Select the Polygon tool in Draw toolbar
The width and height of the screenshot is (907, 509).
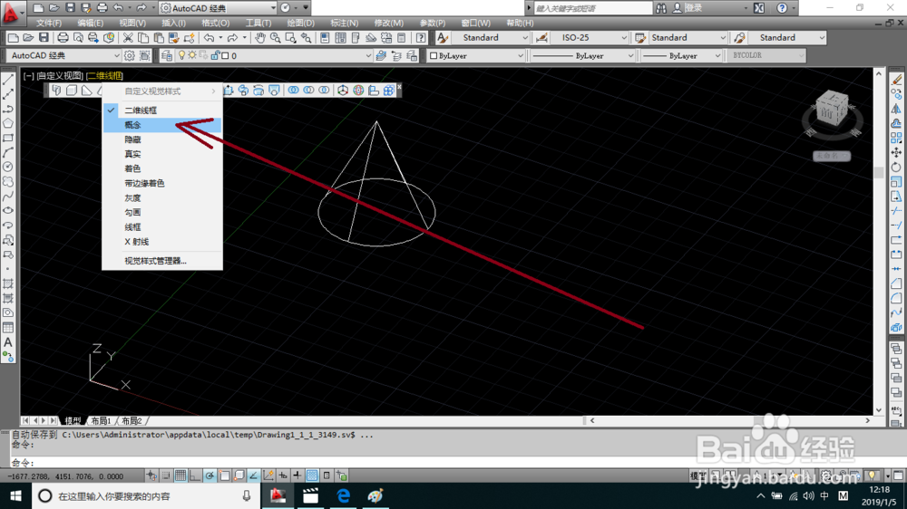pos(8,123)
